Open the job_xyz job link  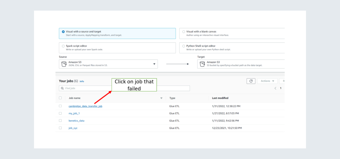coord(73,128)
